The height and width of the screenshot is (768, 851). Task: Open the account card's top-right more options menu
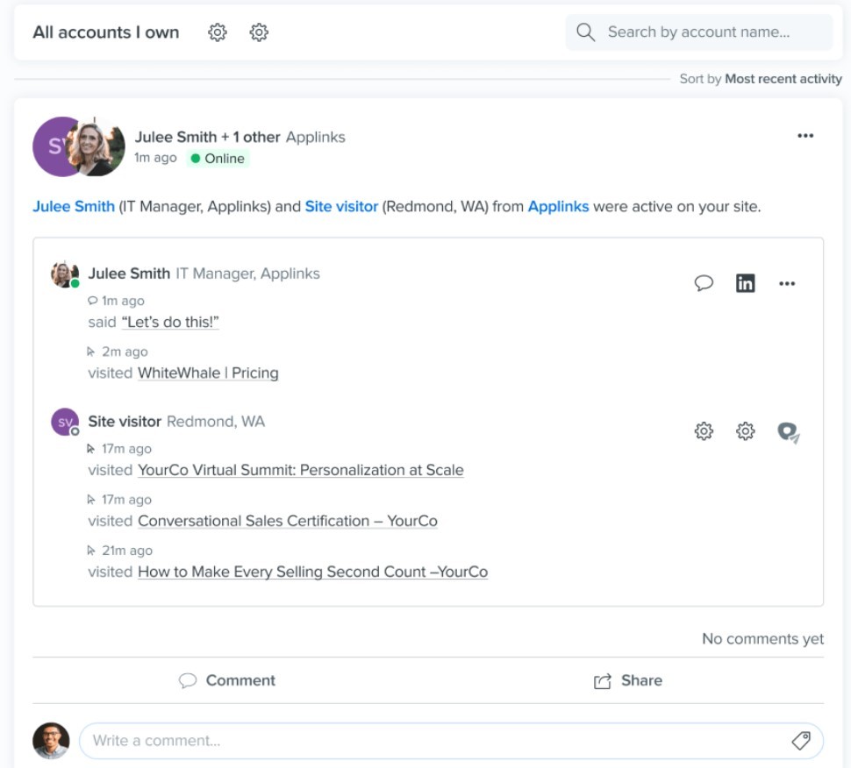point(805,136)
